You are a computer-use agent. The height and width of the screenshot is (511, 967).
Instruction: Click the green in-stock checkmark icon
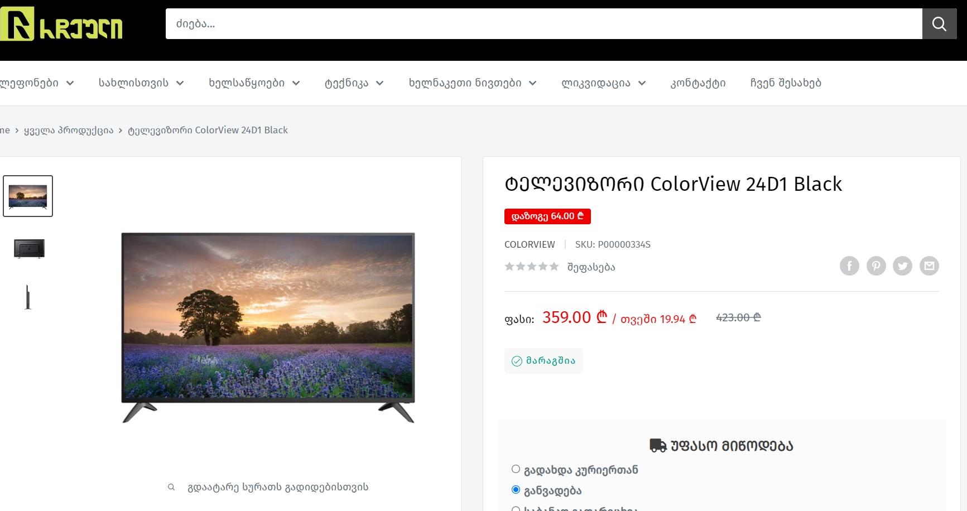517,361
